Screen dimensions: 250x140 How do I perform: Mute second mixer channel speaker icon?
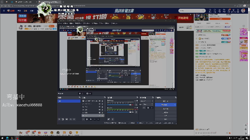(132, 112)
